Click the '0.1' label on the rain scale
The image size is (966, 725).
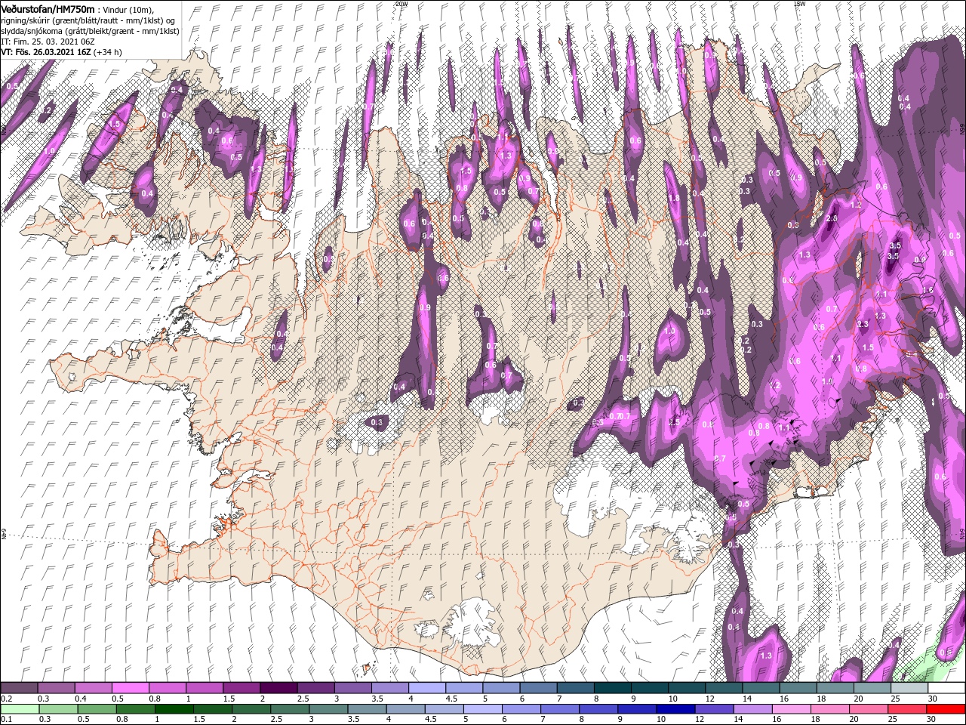click(5, 719)
